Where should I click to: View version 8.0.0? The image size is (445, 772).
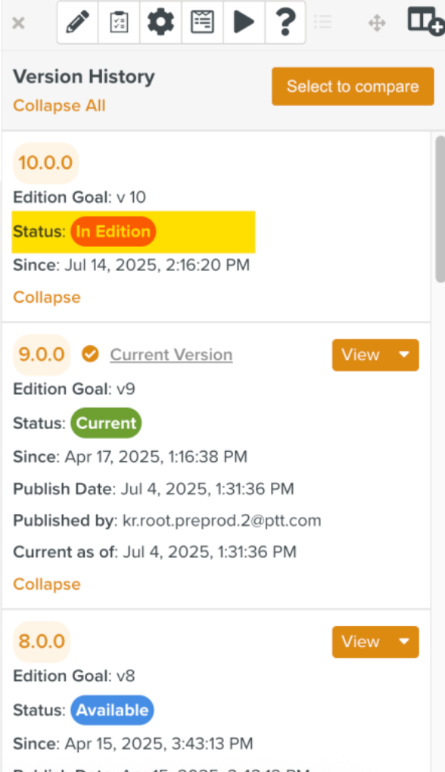pos(361,642)
